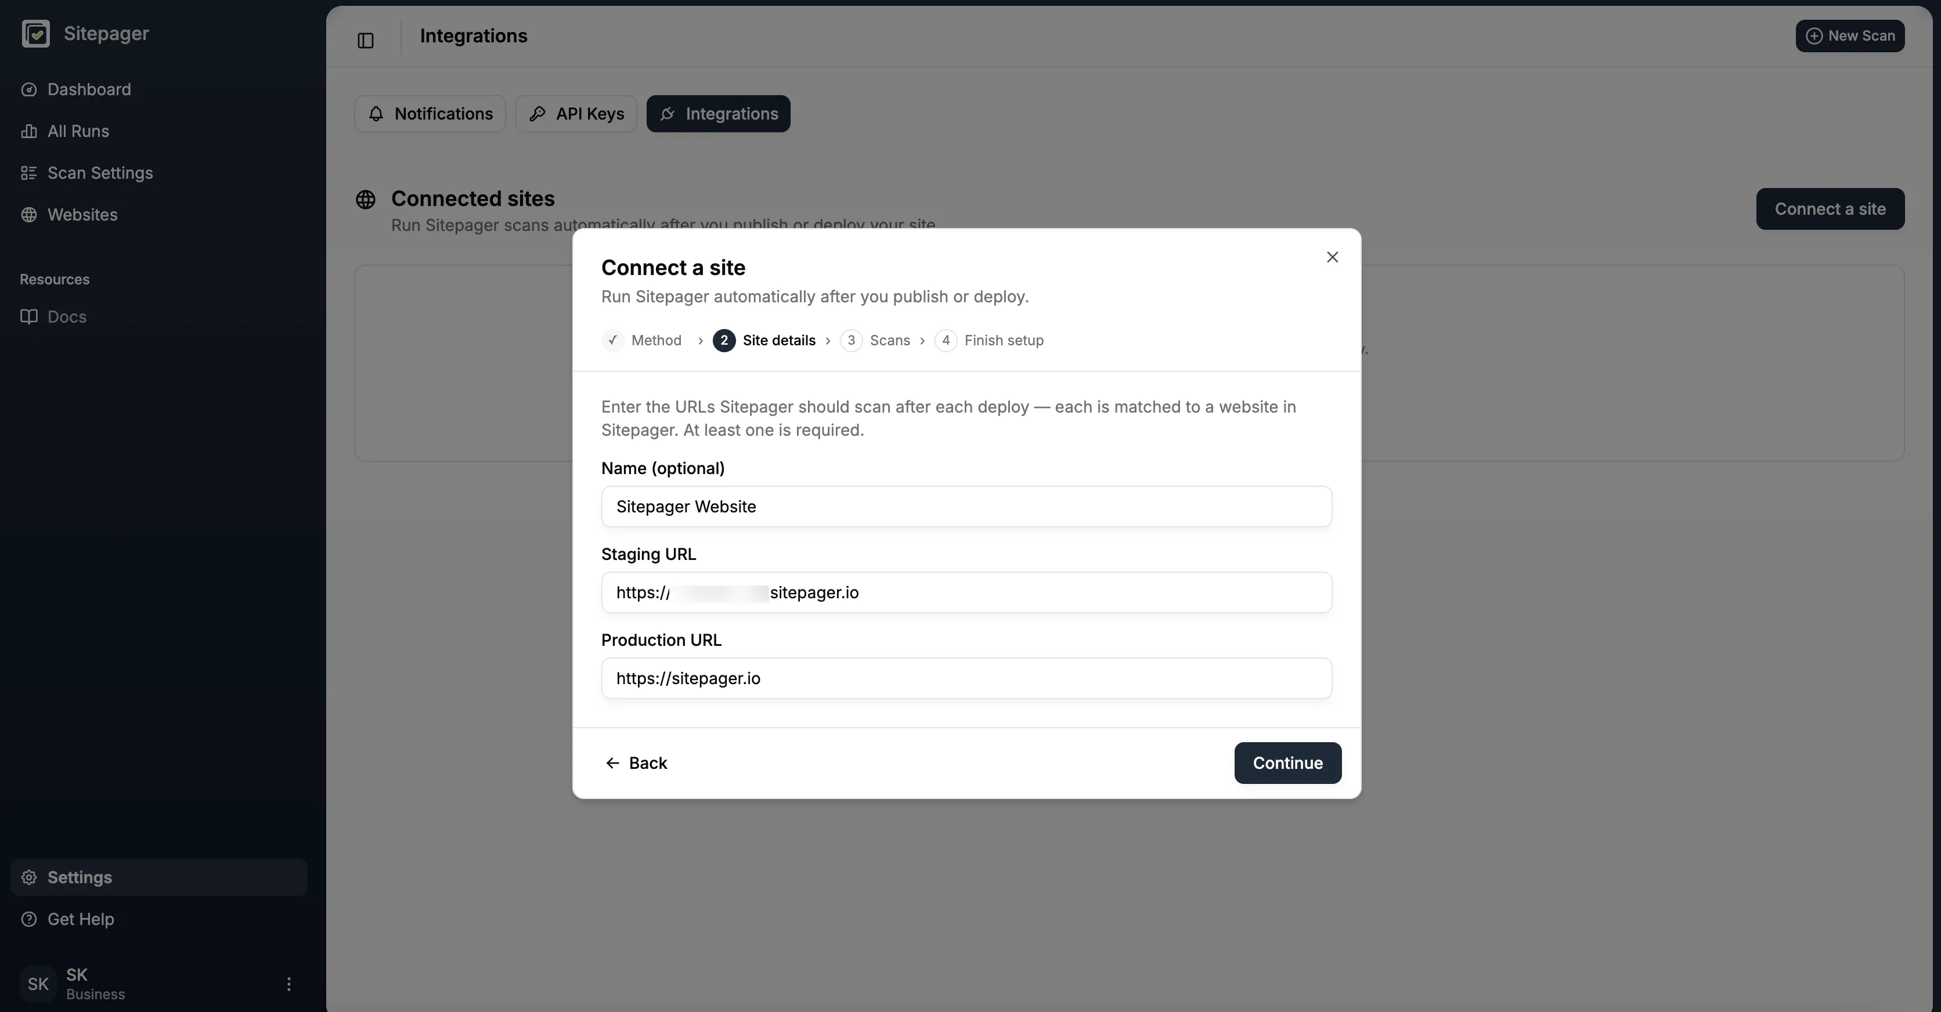Click the SK avatar badge

point(38,984)
